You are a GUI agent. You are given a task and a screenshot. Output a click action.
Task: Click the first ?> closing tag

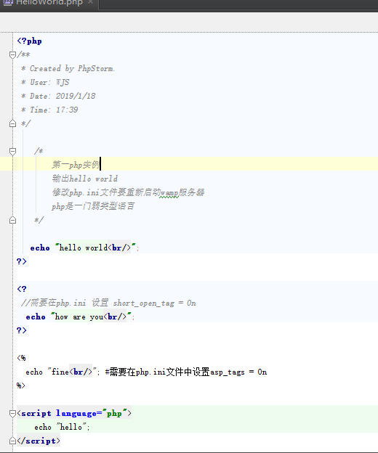coord(22,261)
